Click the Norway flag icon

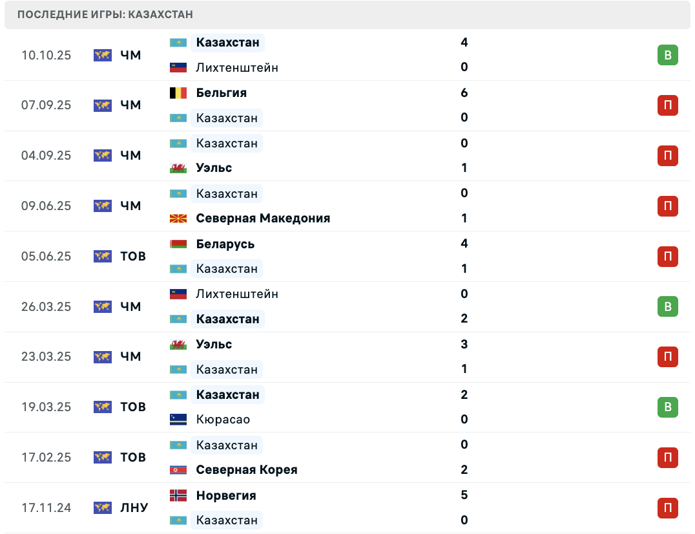[x=178, y=496]
